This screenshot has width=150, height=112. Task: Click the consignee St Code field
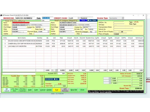point(82,29)
